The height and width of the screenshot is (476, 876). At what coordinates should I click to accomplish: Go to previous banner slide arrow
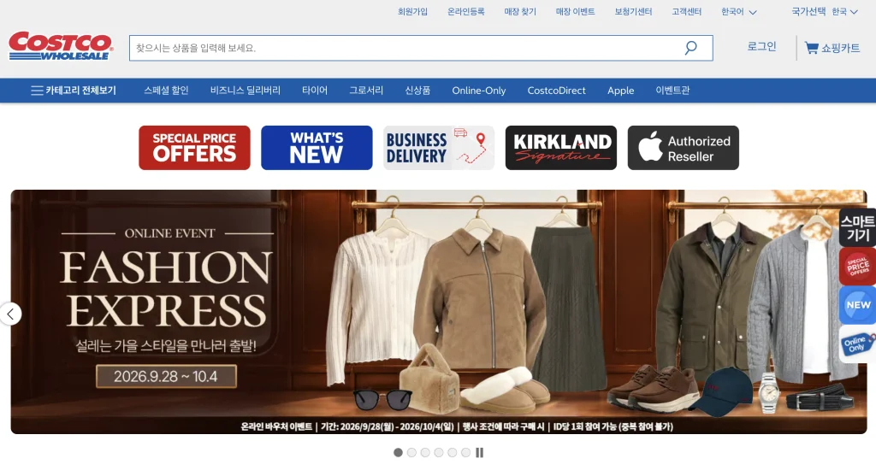10,314
